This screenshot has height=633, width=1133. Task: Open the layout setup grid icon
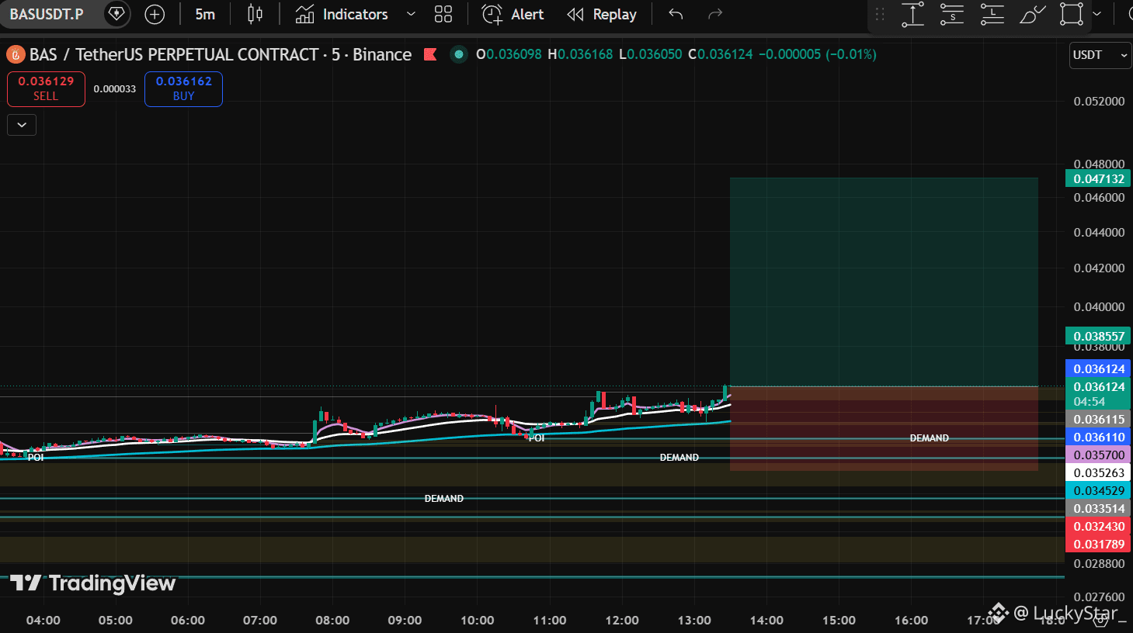click(443, 14)
